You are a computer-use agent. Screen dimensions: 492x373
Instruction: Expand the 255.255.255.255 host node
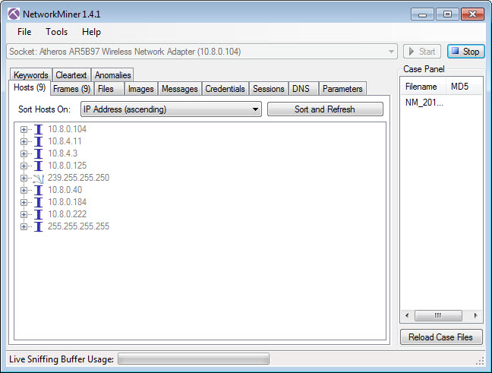tap(24, 226)
